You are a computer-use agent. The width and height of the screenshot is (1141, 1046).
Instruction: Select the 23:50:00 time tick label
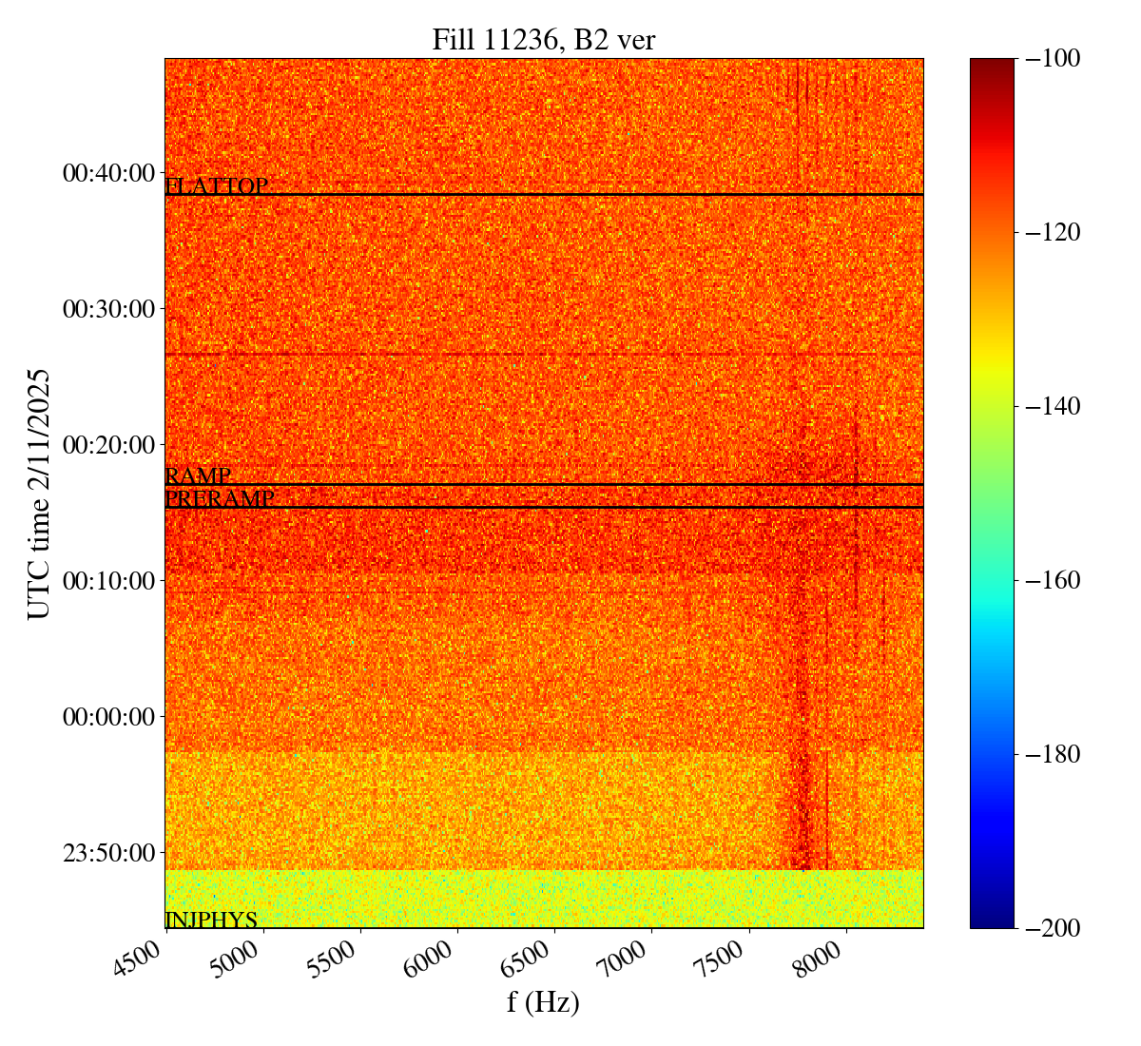pos(108,852)
